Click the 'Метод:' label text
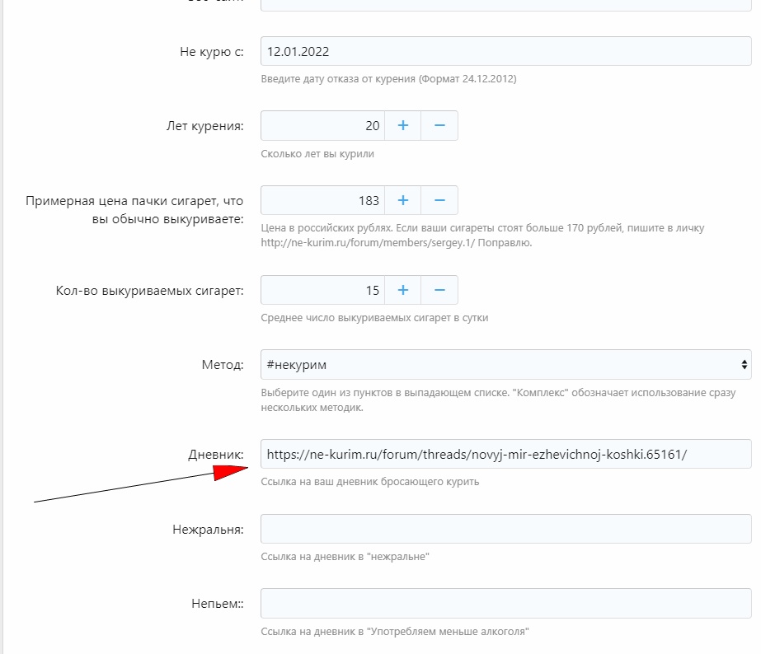This screenshot has height=654, width=761. tap(223, 365)
